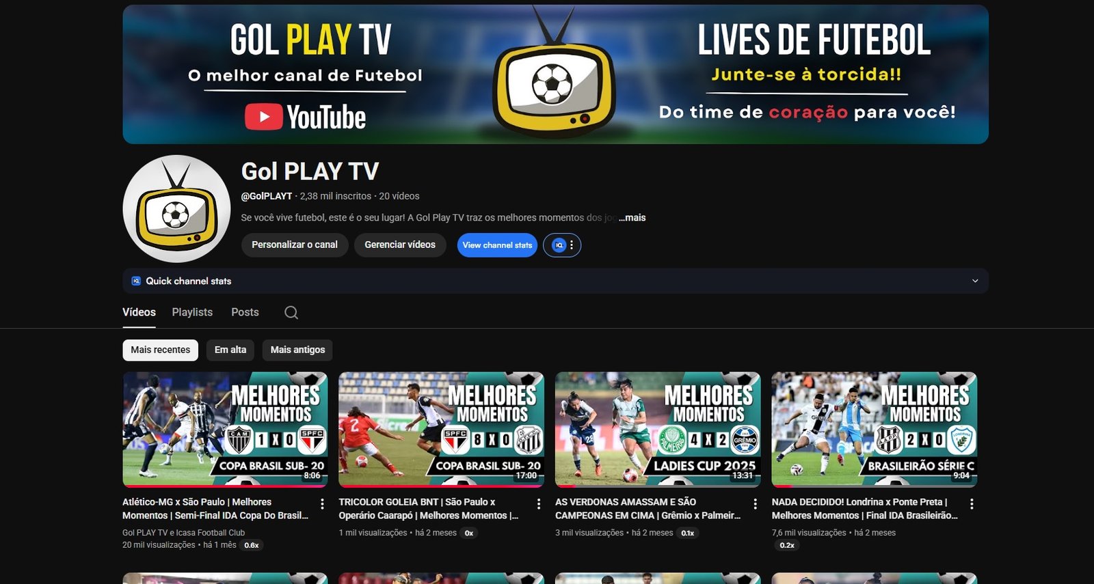Expand the Quick channel stats chevron
The image size is (1094, 584).
pyautogui.click(x=975, y=281)
